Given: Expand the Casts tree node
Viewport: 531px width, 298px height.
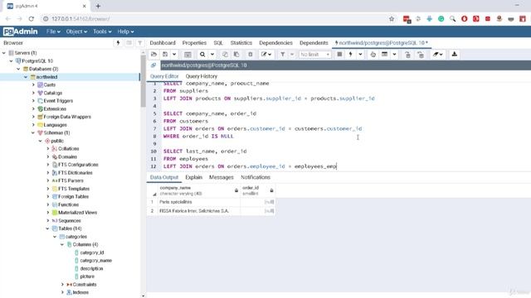Looking at the screenshot, I should tap(33, 84).
